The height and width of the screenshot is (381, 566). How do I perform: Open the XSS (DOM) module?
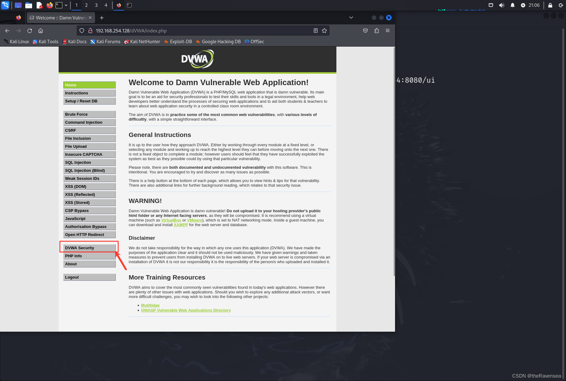point(89,187)
